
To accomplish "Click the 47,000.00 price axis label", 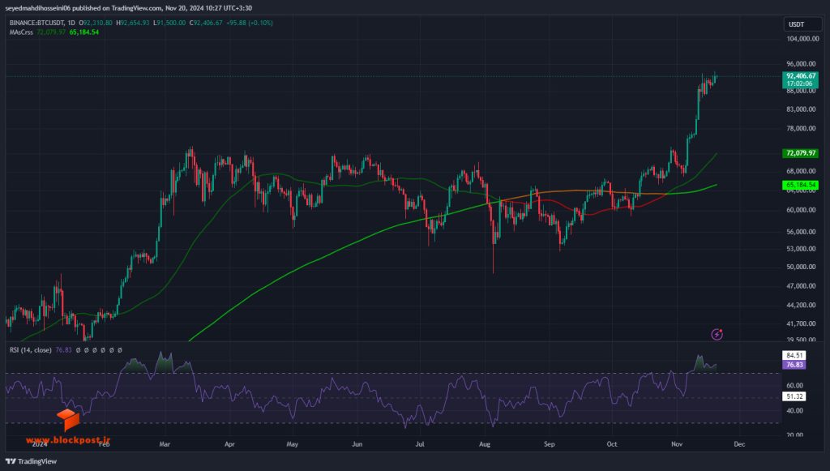I will point(801,286).
